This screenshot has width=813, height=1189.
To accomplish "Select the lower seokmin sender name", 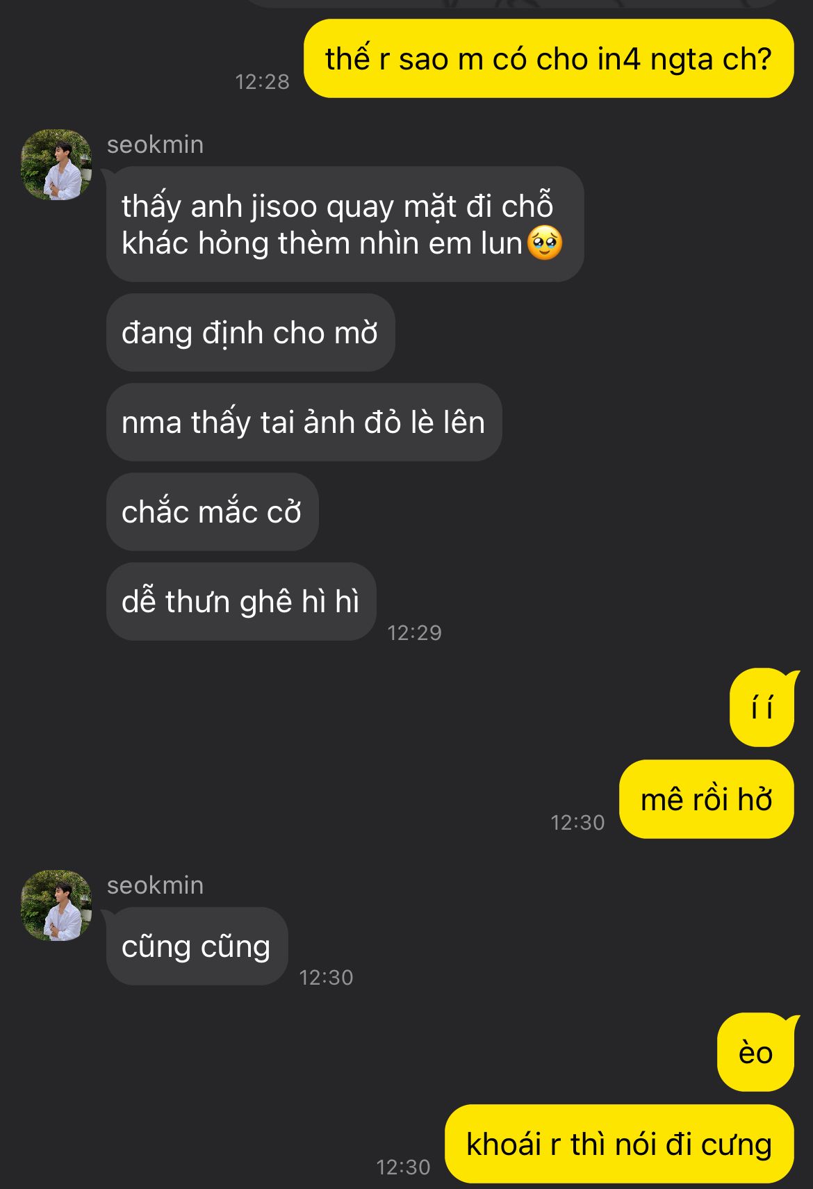I will 155,885.
